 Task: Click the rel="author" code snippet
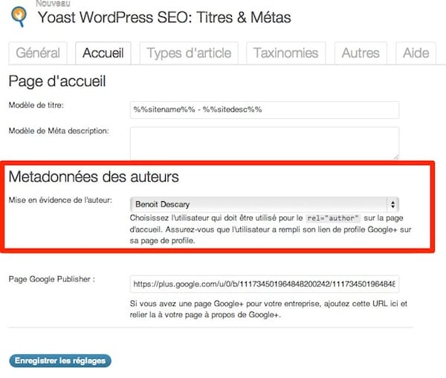334,218
